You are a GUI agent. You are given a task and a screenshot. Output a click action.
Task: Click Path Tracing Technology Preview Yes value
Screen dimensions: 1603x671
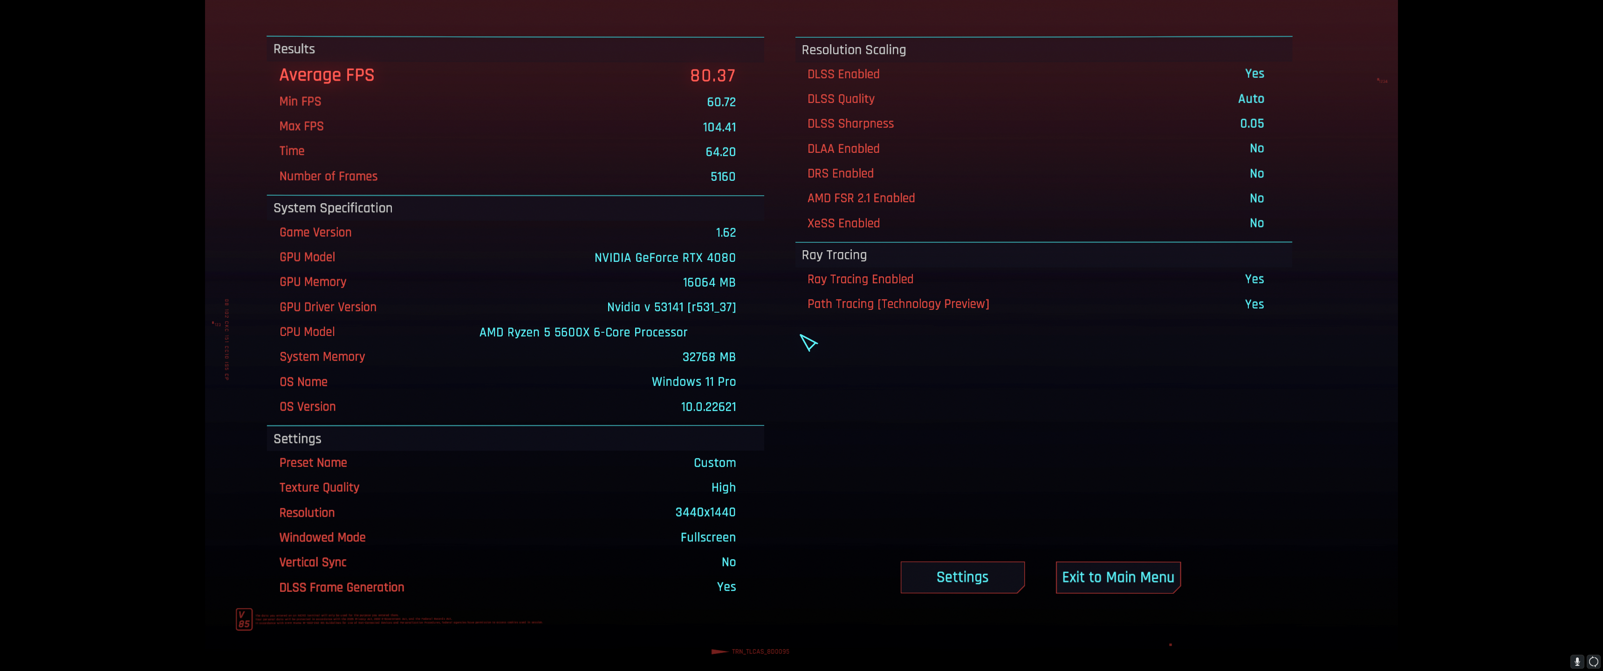[x=1254, y=304]
